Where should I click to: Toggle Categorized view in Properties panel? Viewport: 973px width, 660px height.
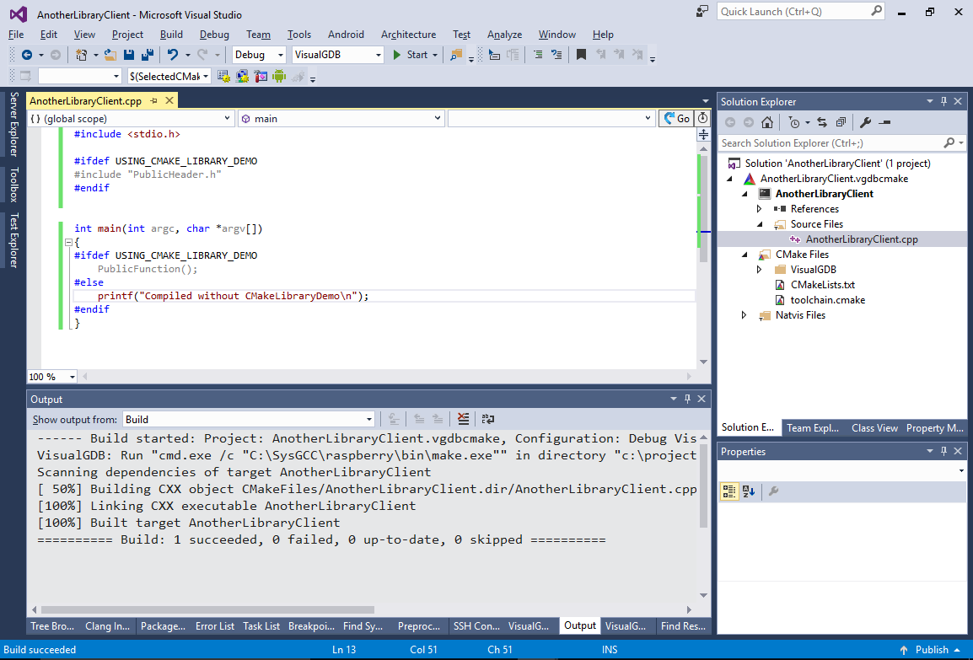click(729, 491)
